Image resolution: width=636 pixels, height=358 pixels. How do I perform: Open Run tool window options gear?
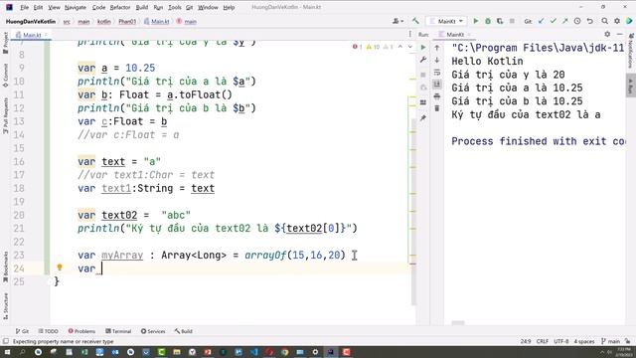tap(607, 35)
